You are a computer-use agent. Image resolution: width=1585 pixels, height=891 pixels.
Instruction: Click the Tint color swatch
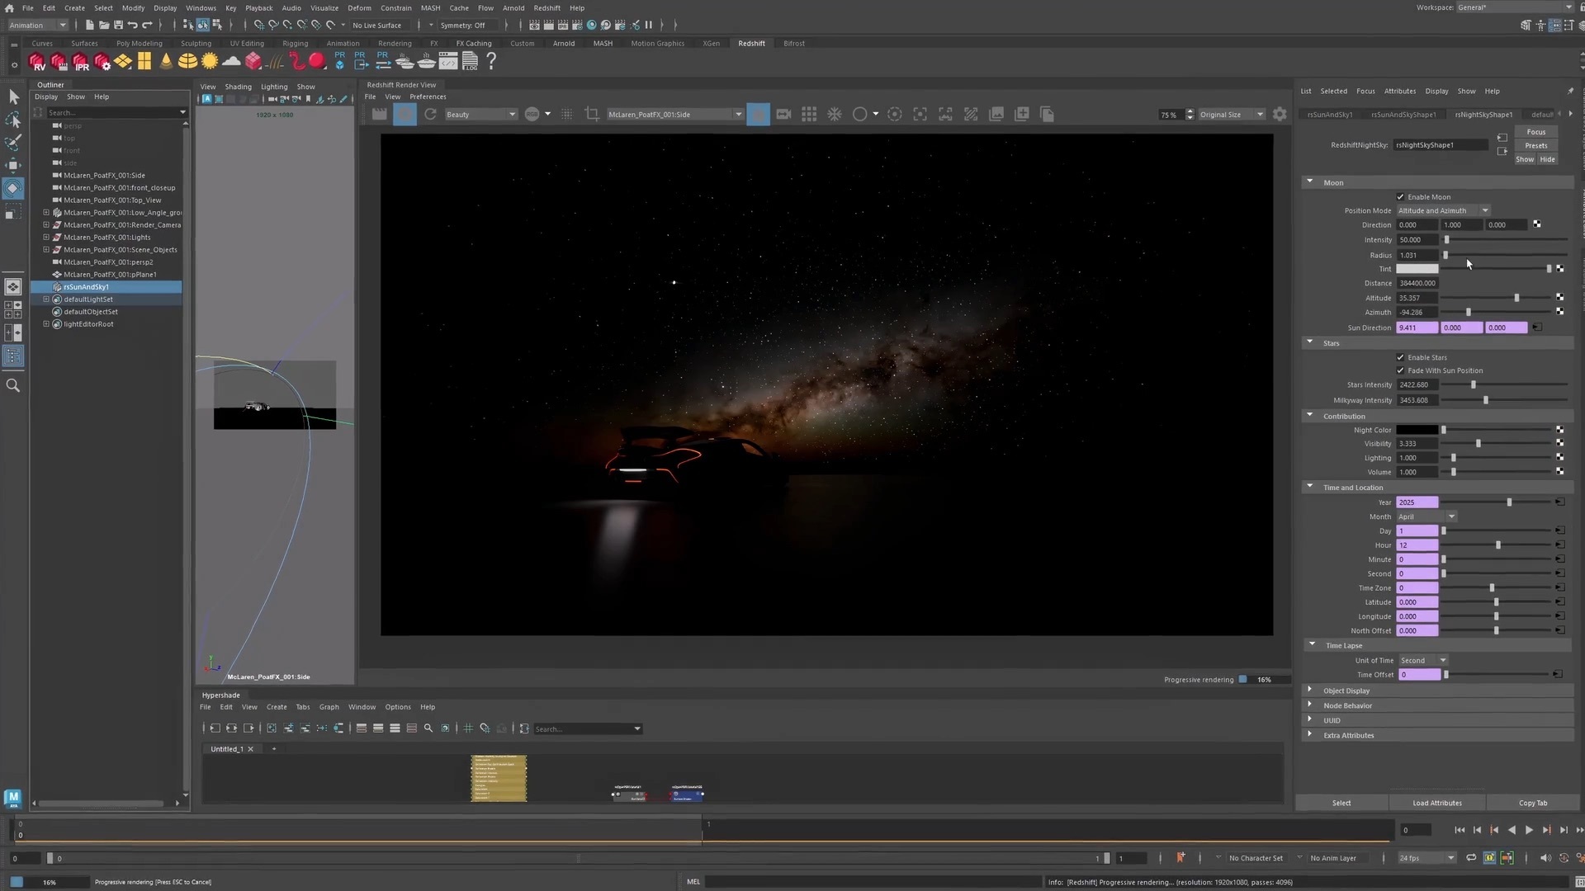1417,269
